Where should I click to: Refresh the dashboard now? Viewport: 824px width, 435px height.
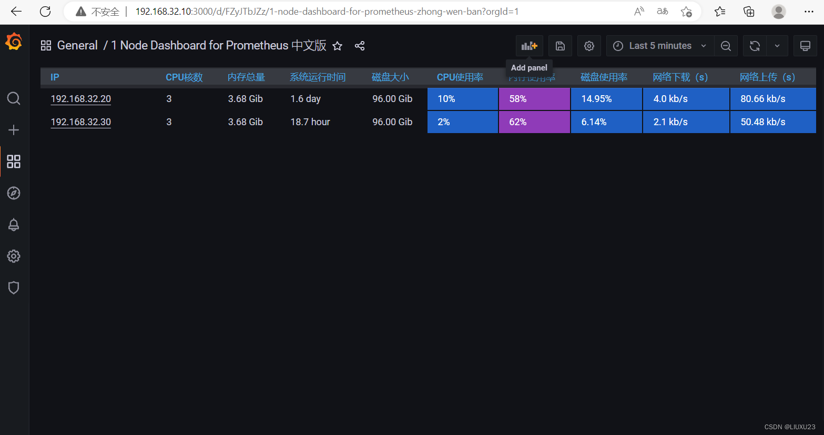[755, 46]
